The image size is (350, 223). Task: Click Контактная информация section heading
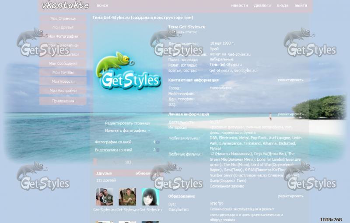click(x=193, y=80)
